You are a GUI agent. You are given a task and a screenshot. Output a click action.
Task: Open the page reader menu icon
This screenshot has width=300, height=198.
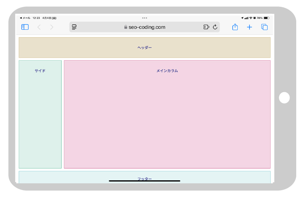(x=74, y=27)
